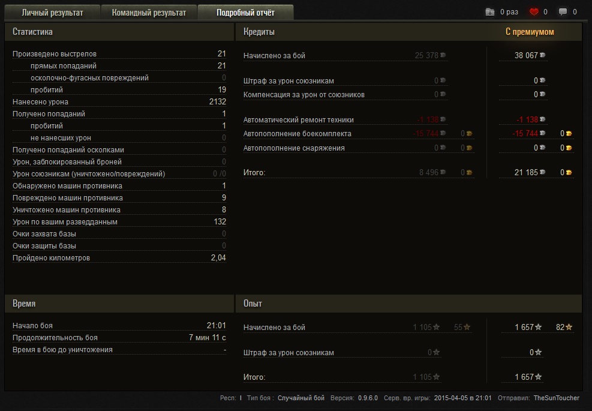Click credits icon beside premium -15 744
Image resolution: width=592 pixels, height=411 pixels.
click(543, 133)
